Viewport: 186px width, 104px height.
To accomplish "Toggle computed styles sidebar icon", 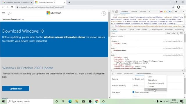I will (x=181, y=33).
